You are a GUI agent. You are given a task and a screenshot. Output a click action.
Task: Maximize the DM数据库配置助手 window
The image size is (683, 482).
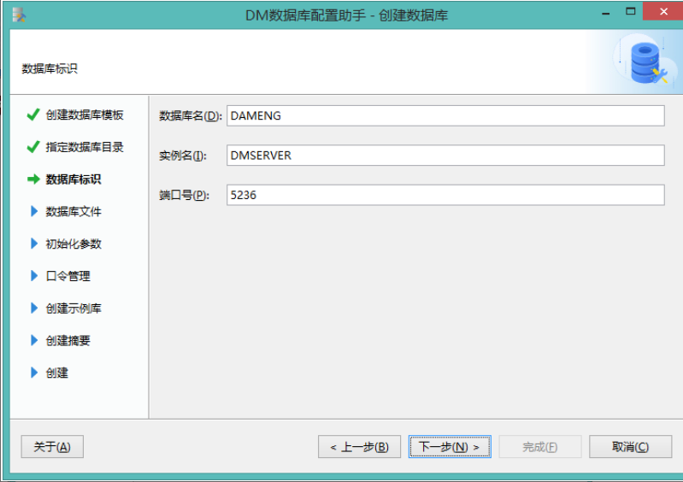coord(630,11)
